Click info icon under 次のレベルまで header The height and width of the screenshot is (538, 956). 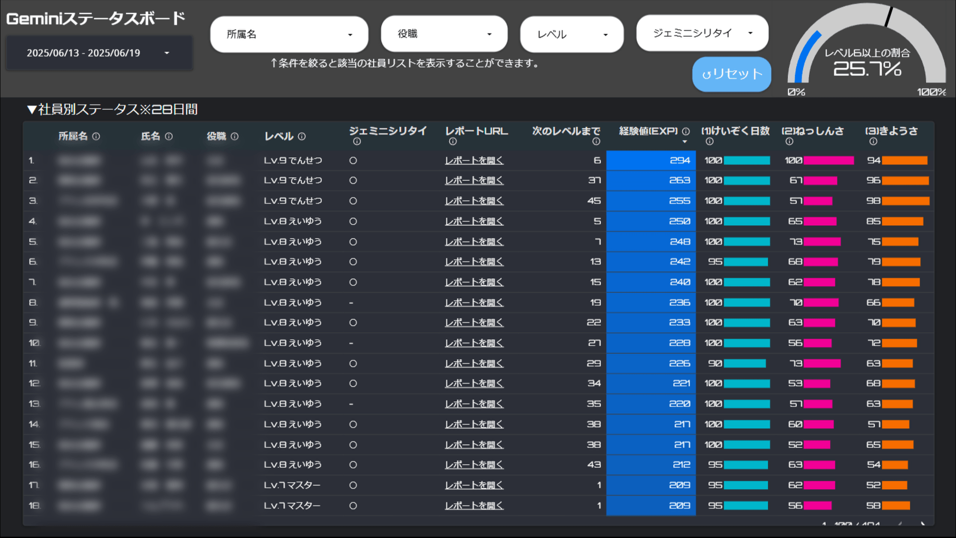pyautogui.click(x=596, y=142)
